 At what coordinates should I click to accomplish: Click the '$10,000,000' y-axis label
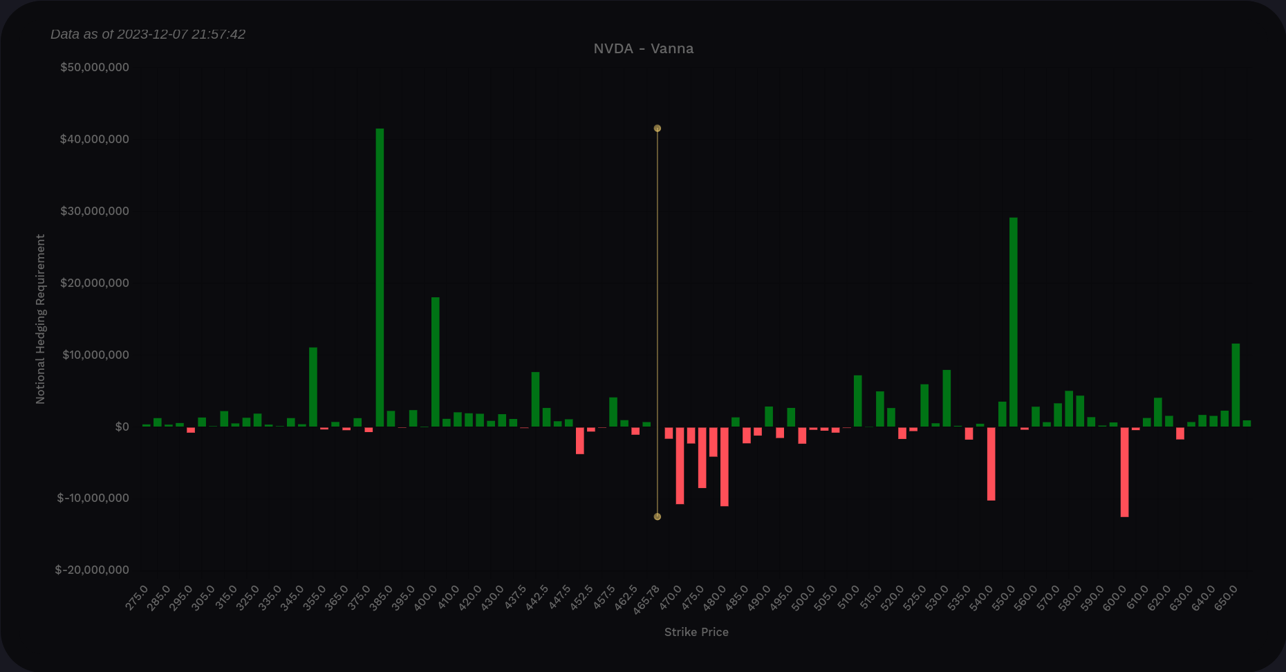pyautogui.click(x=95, y=355)
